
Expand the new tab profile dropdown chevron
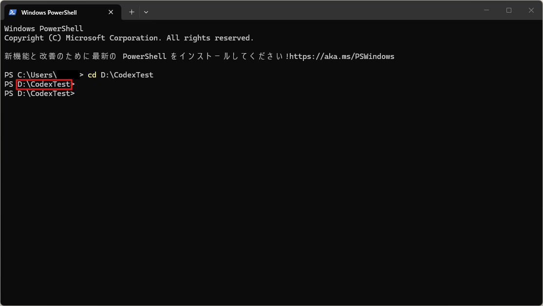point(146,12)
